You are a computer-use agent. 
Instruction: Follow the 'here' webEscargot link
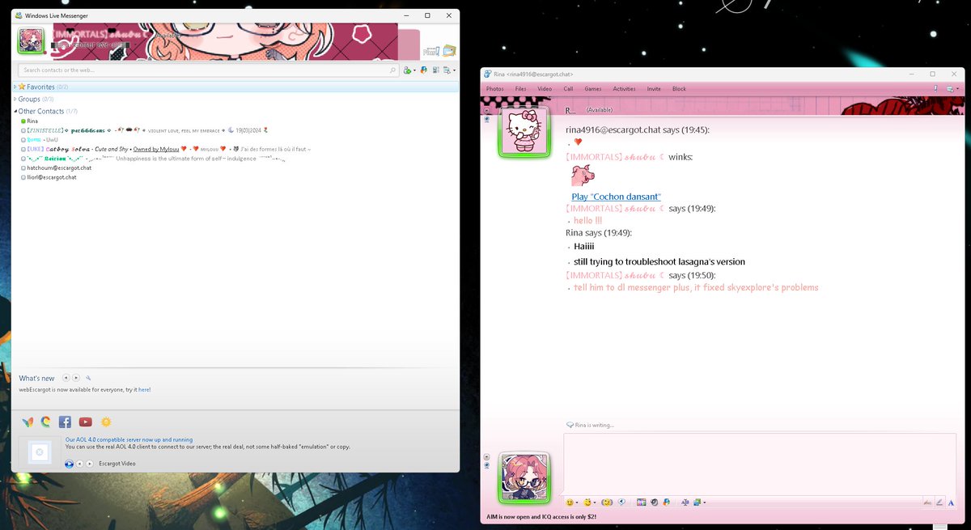pyautogui.click(x=143, y=389)
